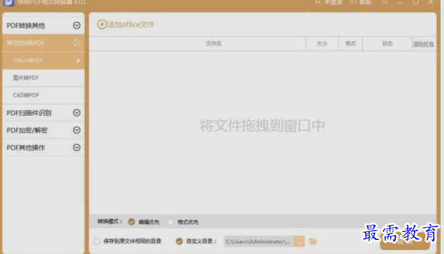Click the drop zone text 将文件拖拽到窗口中

coord(263,126)
